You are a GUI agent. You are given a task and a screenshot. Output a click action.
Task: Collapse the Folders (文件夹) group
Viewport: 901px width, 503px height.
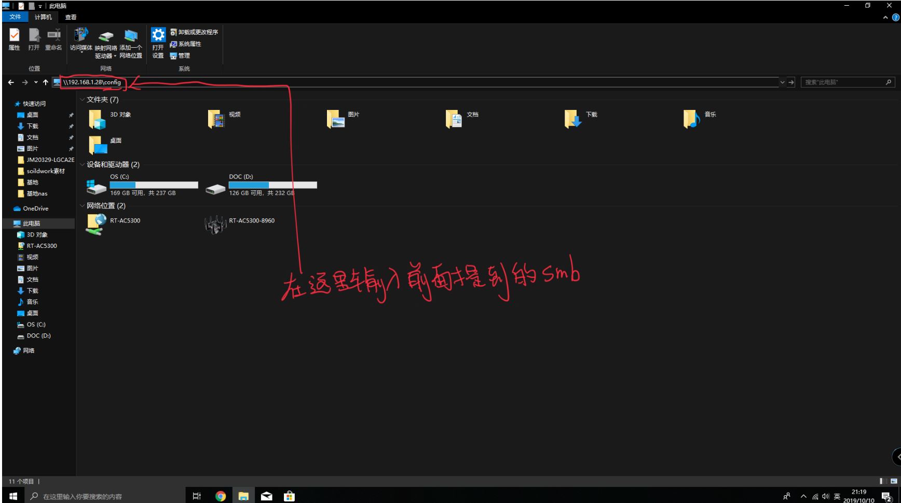point(82,100)
